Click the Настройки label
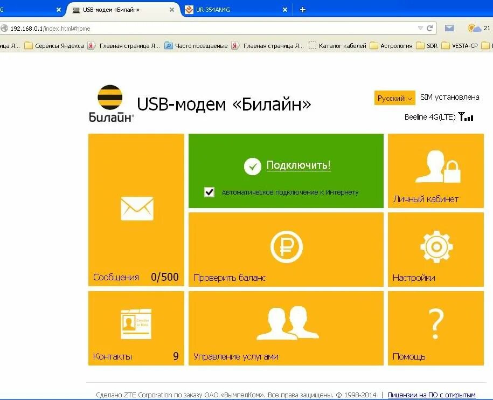This screenshot has height=400, width=493. tap(414, 278)
